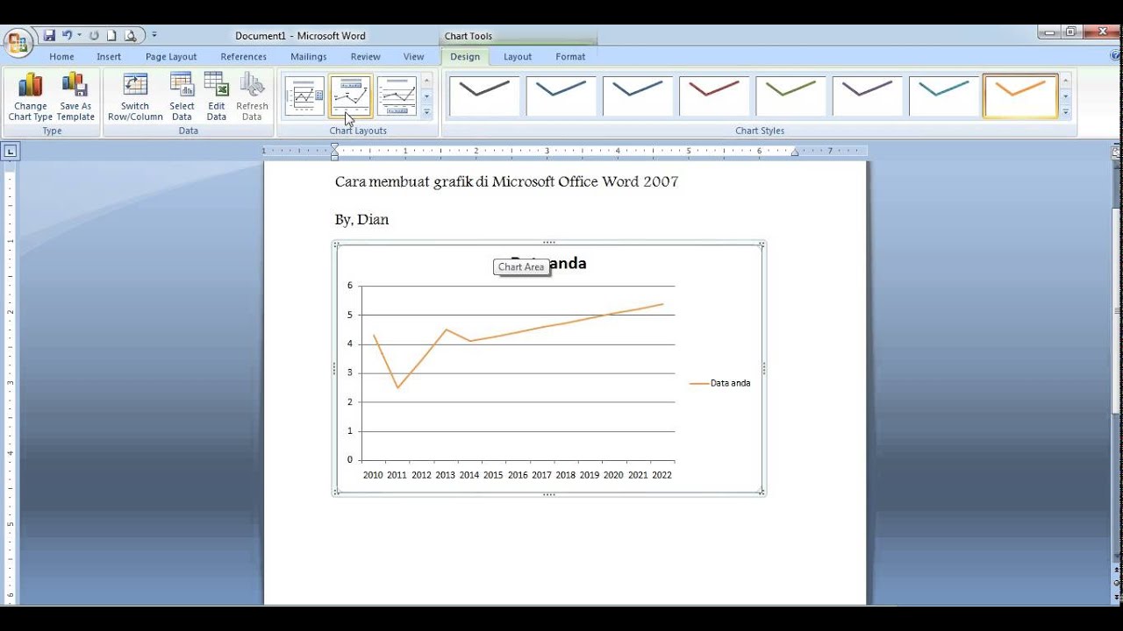Switch to the Insert tab
1123x631 pixels.
(x=109, y=57)
